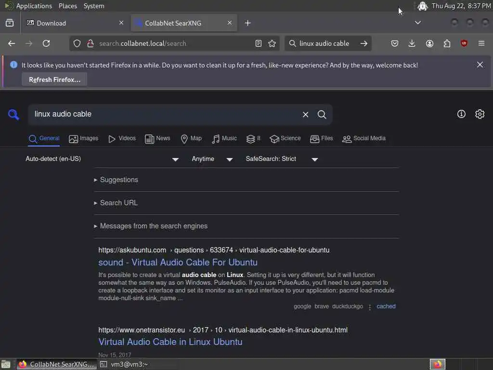Open the downloads panel
The height and width of the screenshot is (370, 493).
coord(412,43)
